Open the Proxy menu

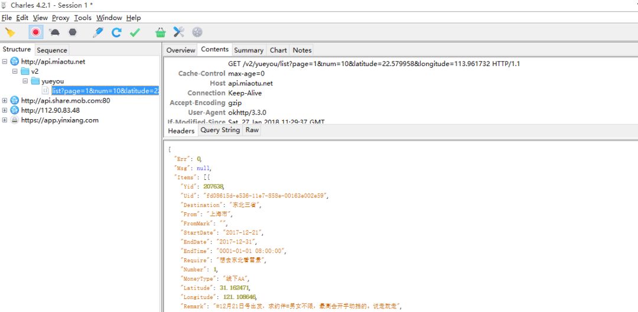(x=61, y=18)
